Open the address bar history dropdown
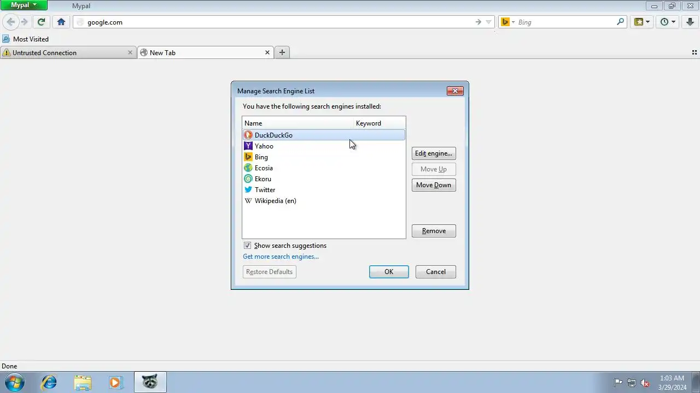The image size is (700, 393). tap(489, 22)
